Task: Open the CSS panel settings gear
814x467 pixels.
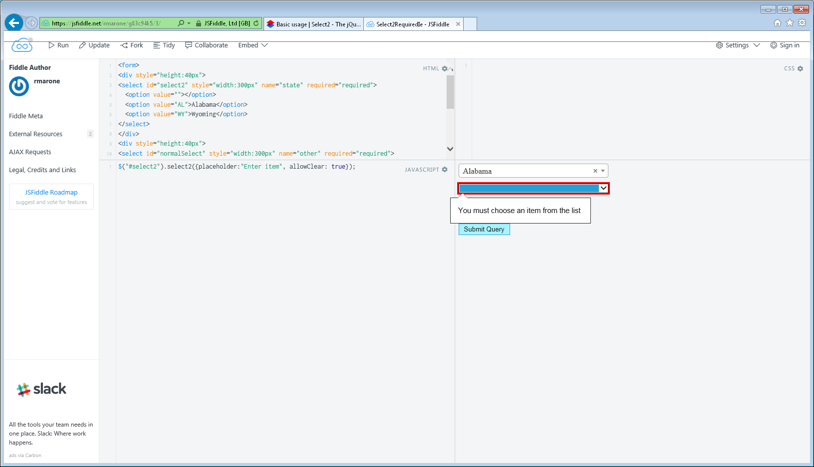Action: coord(801,68)
